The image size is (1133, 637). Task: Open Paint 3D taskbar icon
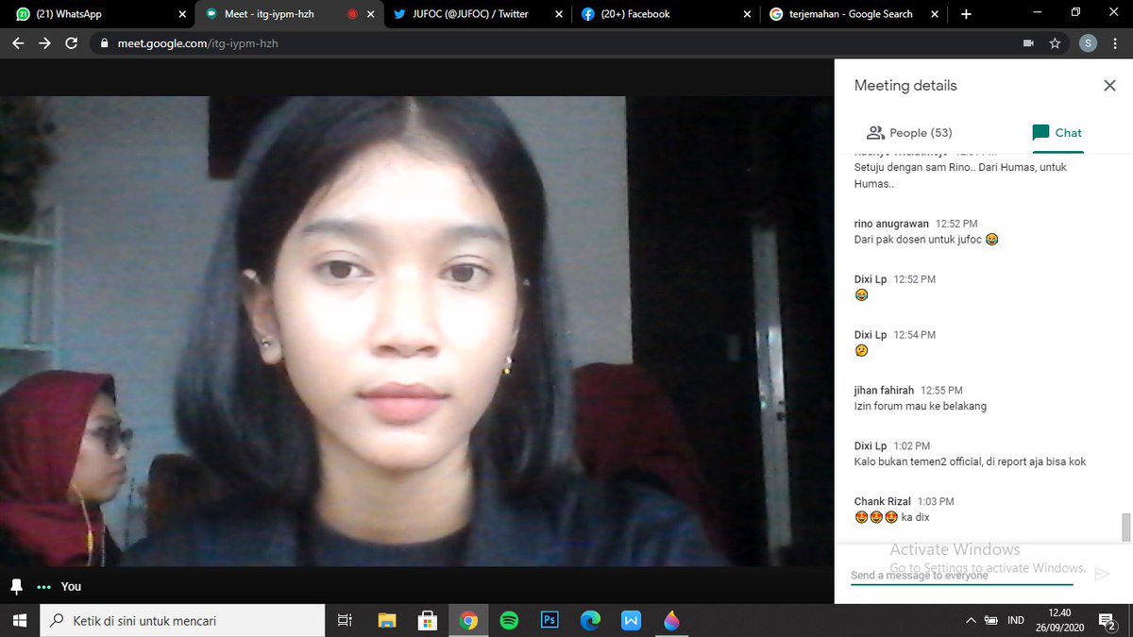(671, 621)
